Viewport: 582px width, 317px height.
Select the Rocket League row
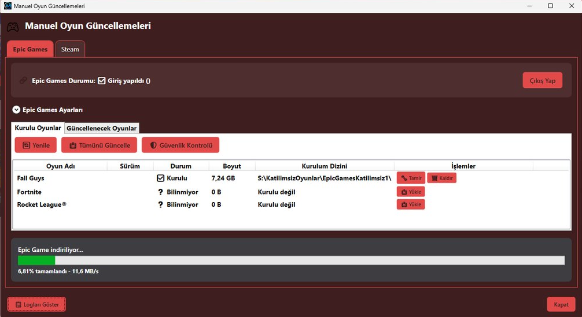tap(42, 204)
